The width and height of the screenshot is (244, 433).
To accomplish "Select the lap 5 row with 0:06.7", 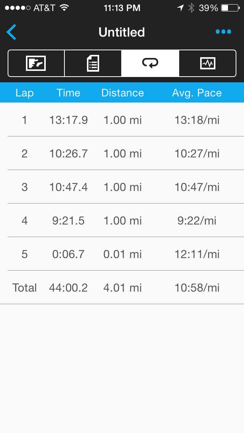I will [122, 254].
